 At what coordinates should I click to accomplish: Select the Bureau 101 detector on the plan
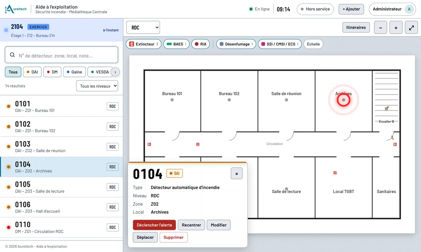pos(172,100)
